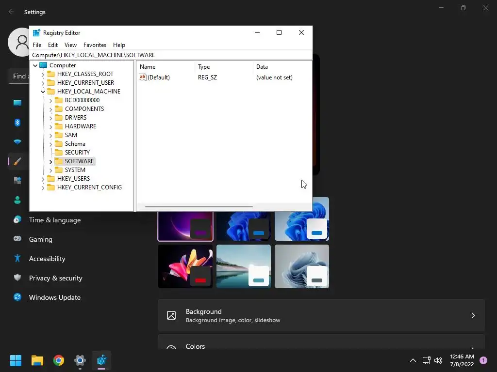This screenshot has height=372, width=497.
Task: Expand the HKEY_USERS key
Action: point(43,179)
